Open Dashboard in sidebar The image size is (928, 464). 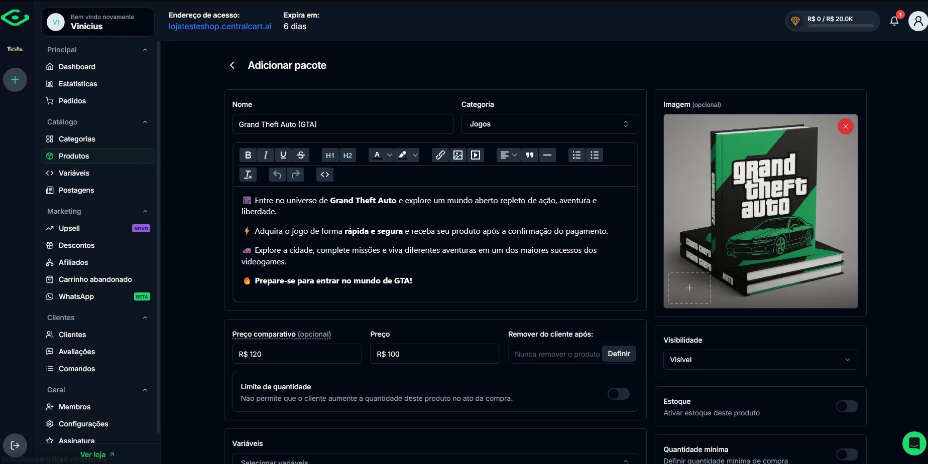[97, 67]
